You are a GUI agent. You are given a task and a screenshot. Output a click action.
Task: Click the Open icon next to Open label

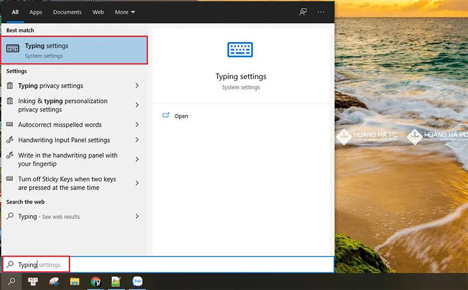point(166,115)
